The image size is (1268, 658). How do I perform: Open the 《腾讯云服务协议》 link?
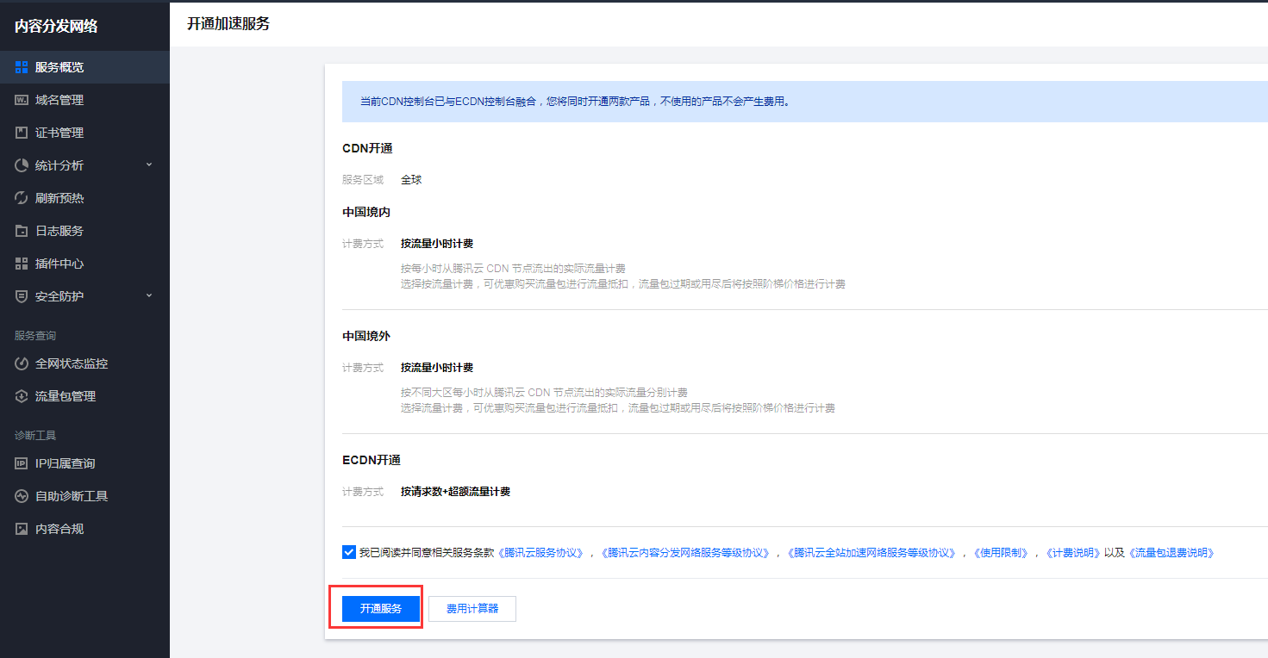[x=540, y=553]
